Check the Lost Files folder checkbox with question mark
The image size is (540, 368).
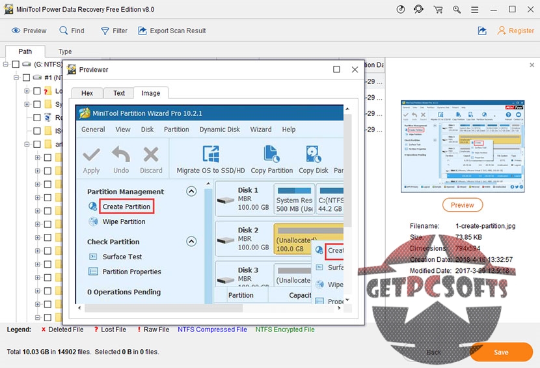click(37, 91)
